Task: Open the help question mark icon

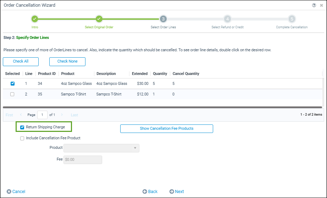Action: 314,5
